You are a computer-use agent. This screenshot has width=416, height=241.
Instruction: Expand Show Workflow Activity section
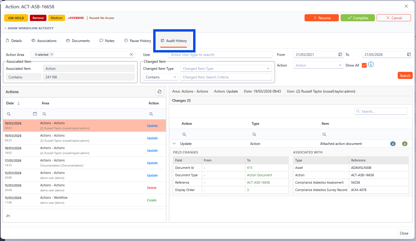(x=29, y=28)
